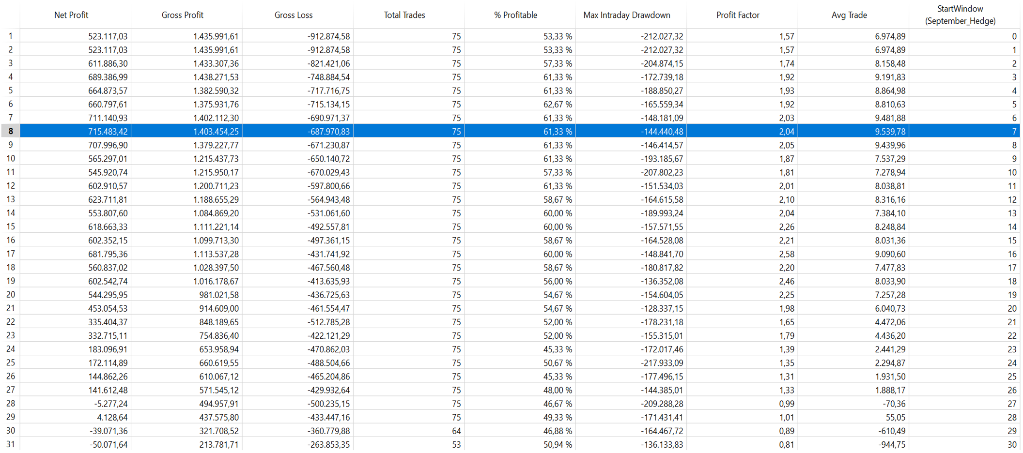Image resolution: width=1023 pixels, height=453 pixels.
Task: Click the % Profitable cell showing 62,67 %
Action: coord(557,105)
